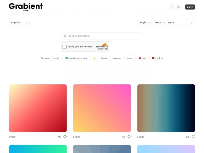Select the joyful tag
The height and width of the screenshot is (153, 204).
point(56,58)
